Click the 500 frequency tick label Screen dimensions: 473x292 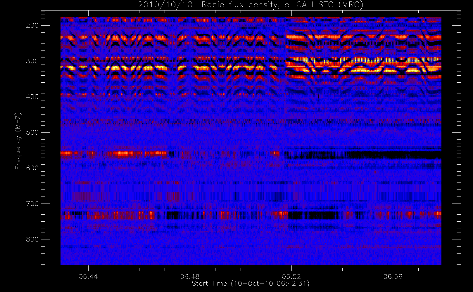[32, 132]
